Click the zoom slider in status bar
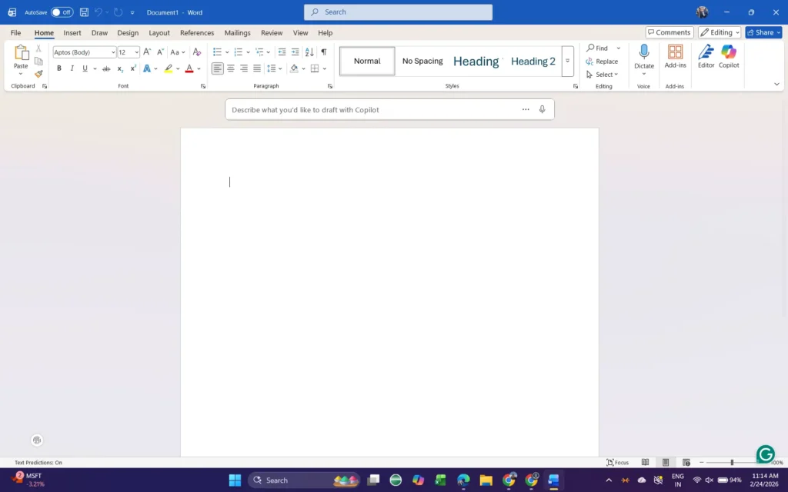 coord(732,462)
